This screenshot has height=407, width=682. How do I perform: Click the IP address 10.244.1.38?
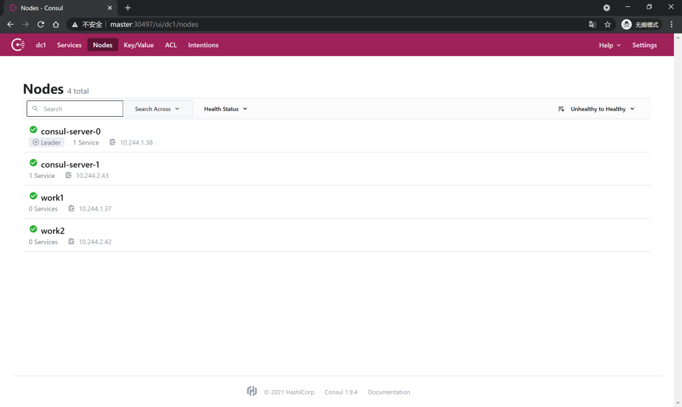tap(136, 143)
